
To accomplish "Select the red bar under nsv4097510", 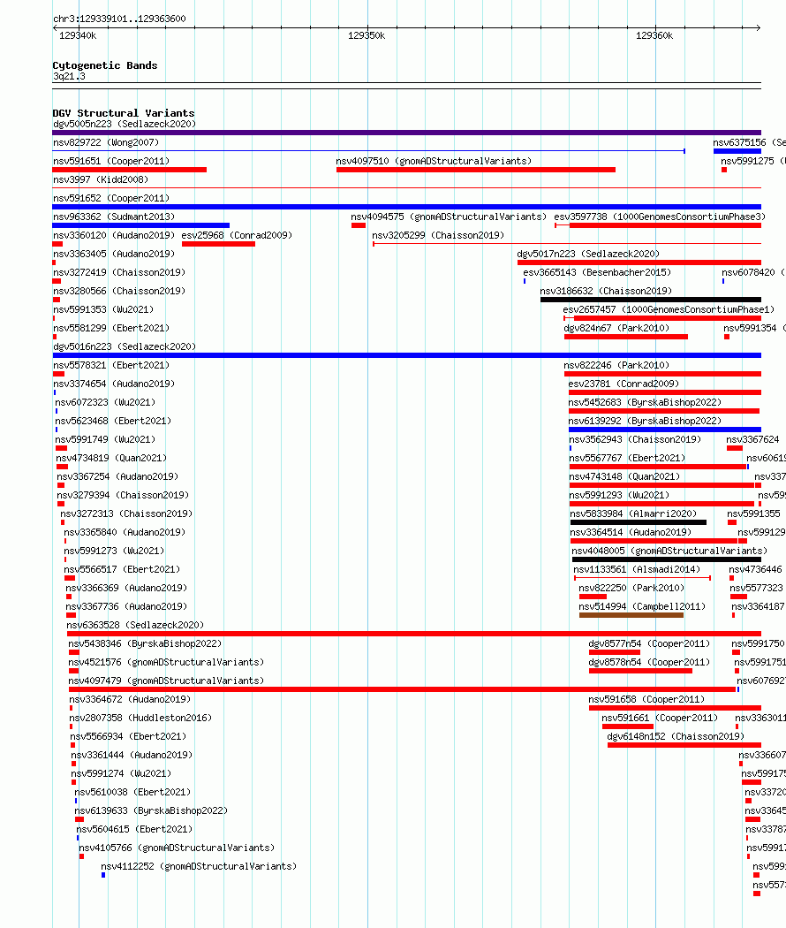I will pos(475,170).
